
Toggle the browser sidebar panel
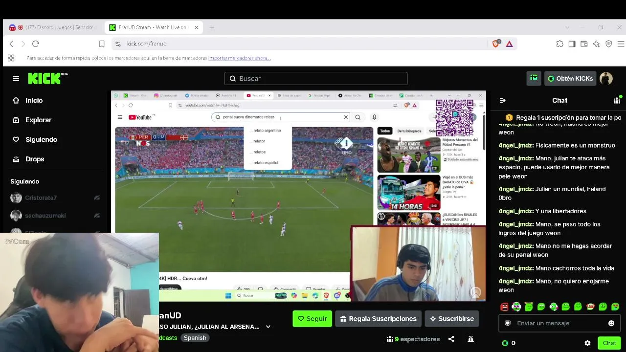tap(572, 44)
